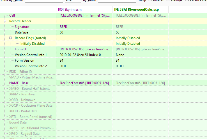Collapse the Record Flags (sorted) node
Screen dimensions: 207x139
tap(11, 38)
